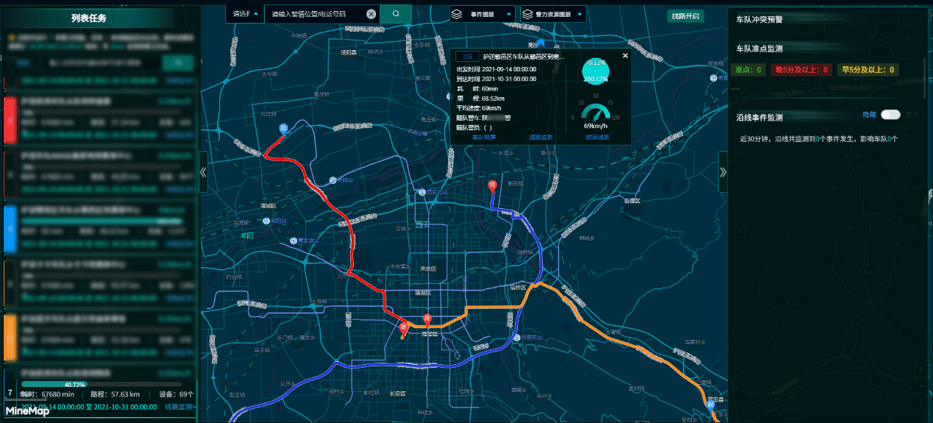933x423 pixels.
Task: Clear the search input text
Action: pyautogui.click(x=371, y=13)
